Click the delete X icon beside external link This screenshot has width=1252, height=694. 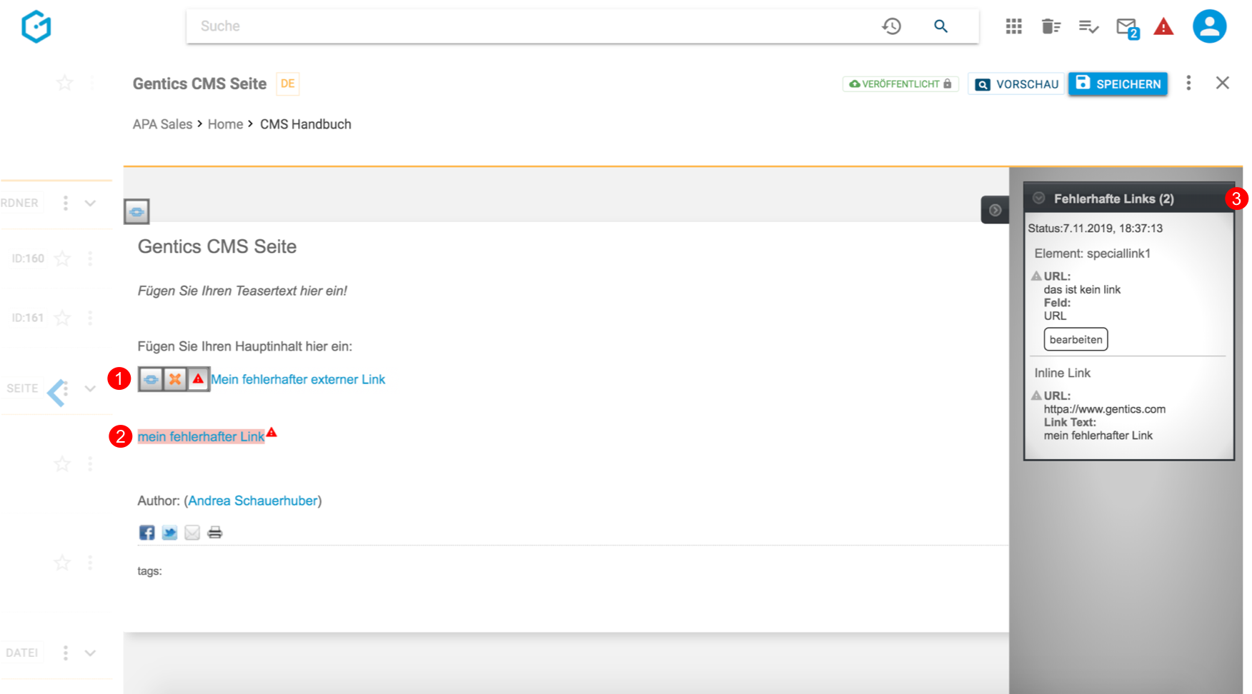click(x=174, y=379)
